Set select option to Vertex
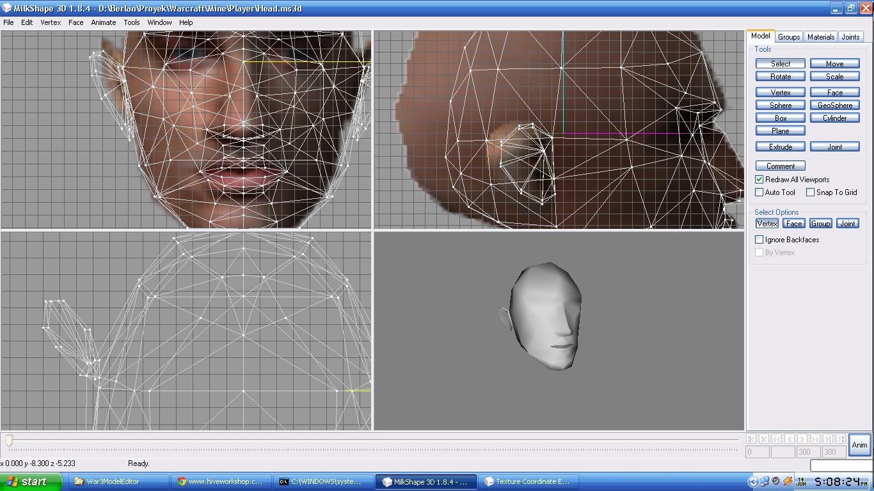 (x=767, y=223)
